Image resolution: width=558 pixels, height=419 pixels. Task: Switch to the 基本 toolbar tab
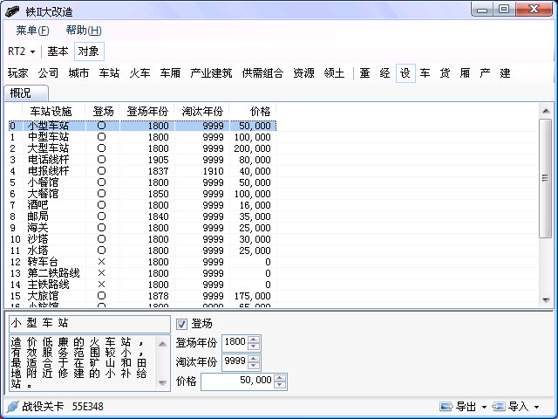(x=58, y=52)
